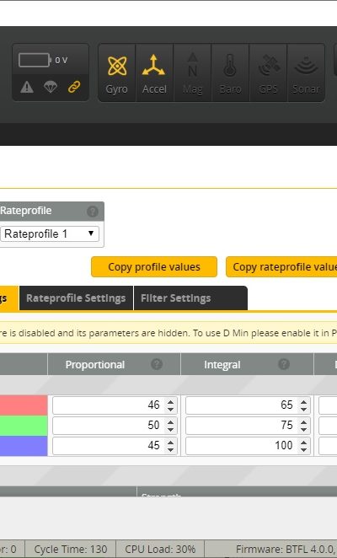Click Copy rateprofile values button
The image size is (337, 558).
281,267
